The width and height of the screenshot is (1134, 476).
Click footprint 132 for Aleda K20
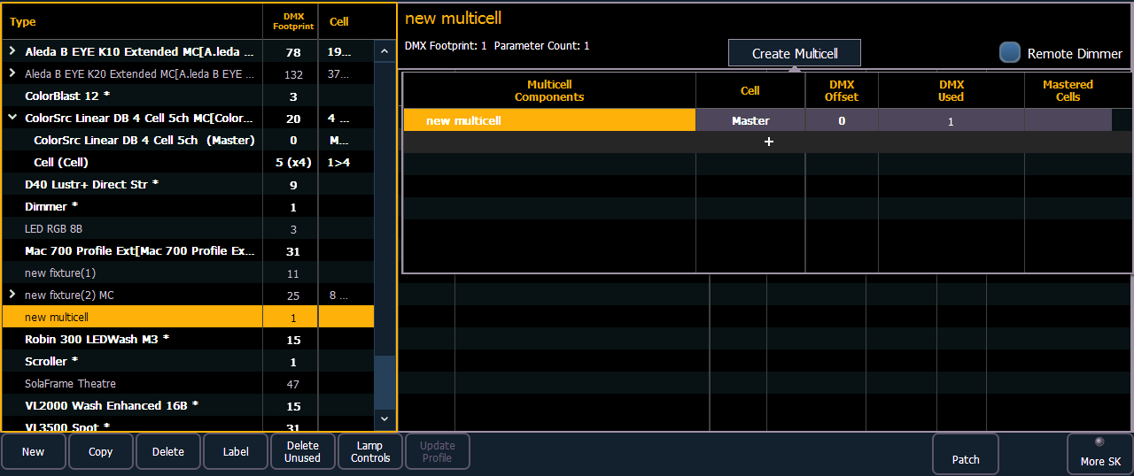(x=293, y=75)
